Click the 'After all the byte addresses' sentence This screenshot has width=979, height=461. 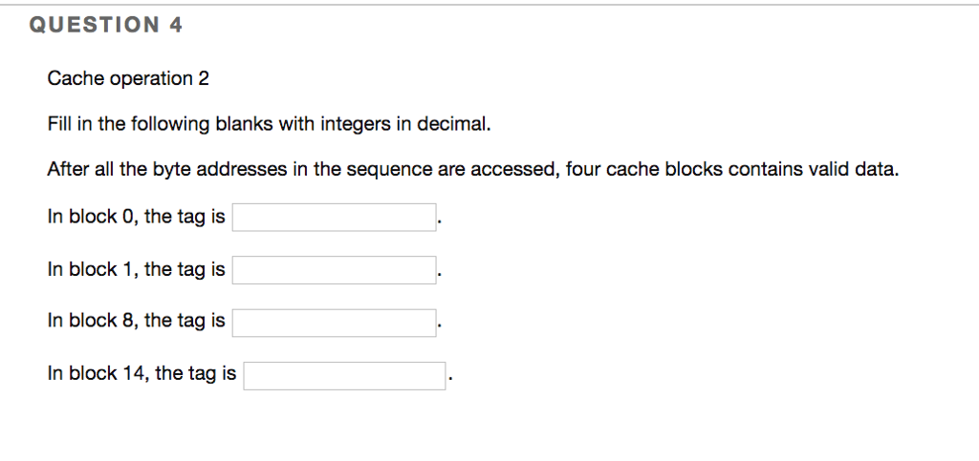(x=473, y=170)
